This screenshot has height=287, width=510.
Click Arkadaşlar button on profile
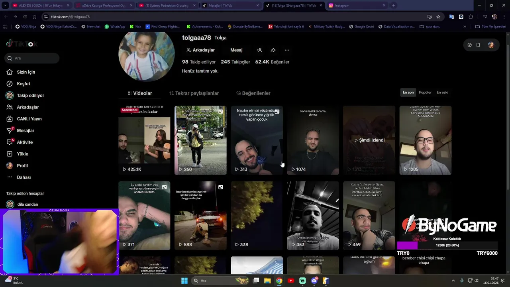200,50
